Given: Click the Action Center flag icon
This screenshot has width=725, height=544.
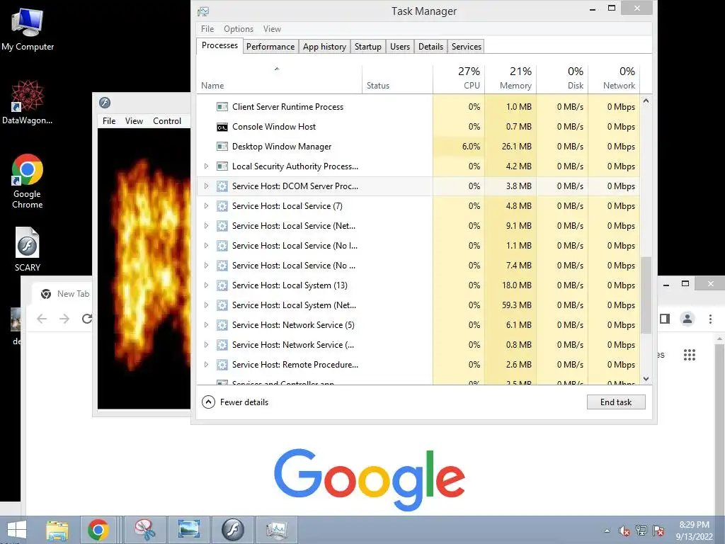Looking at the screenshot, I should [x=658, y=531].
